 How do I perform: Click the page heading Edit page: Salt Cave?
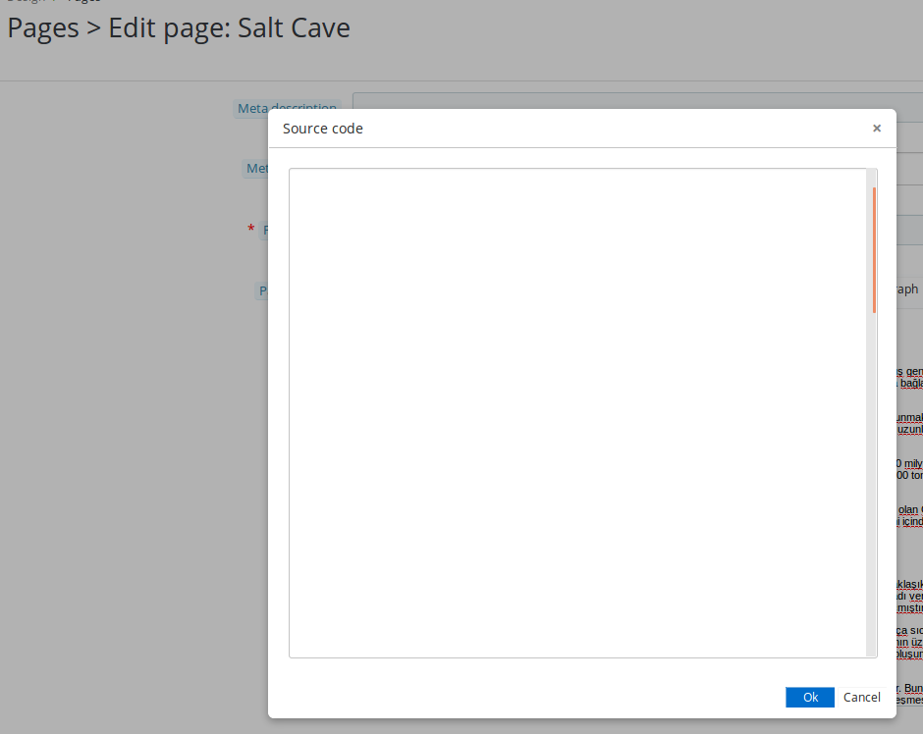(x=229, y=28)
